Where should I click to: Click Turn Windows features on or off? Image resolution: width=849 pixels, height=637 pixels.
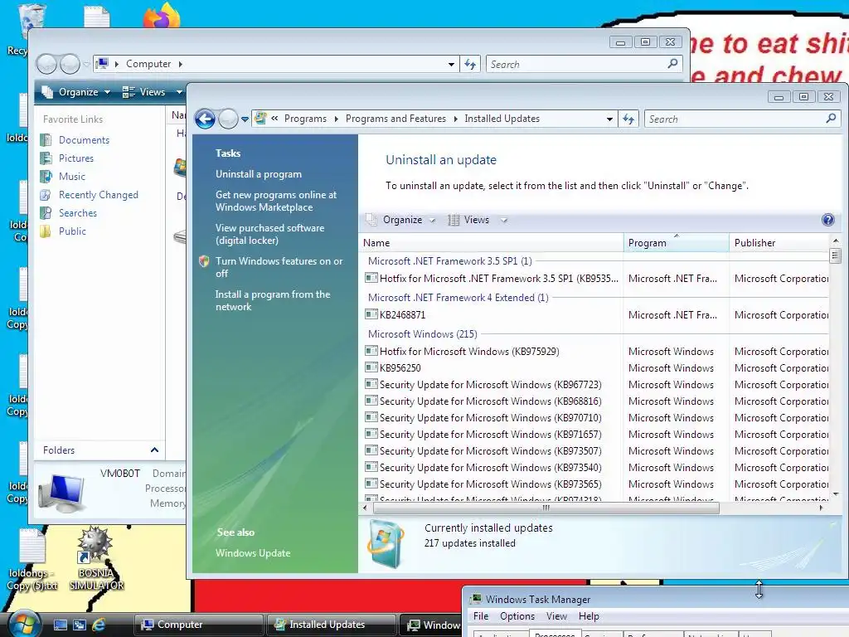tap(279, 267)
